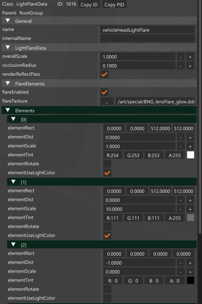
Task: Decrease element [1] elementDist
Action: click(x=181, y=200)
